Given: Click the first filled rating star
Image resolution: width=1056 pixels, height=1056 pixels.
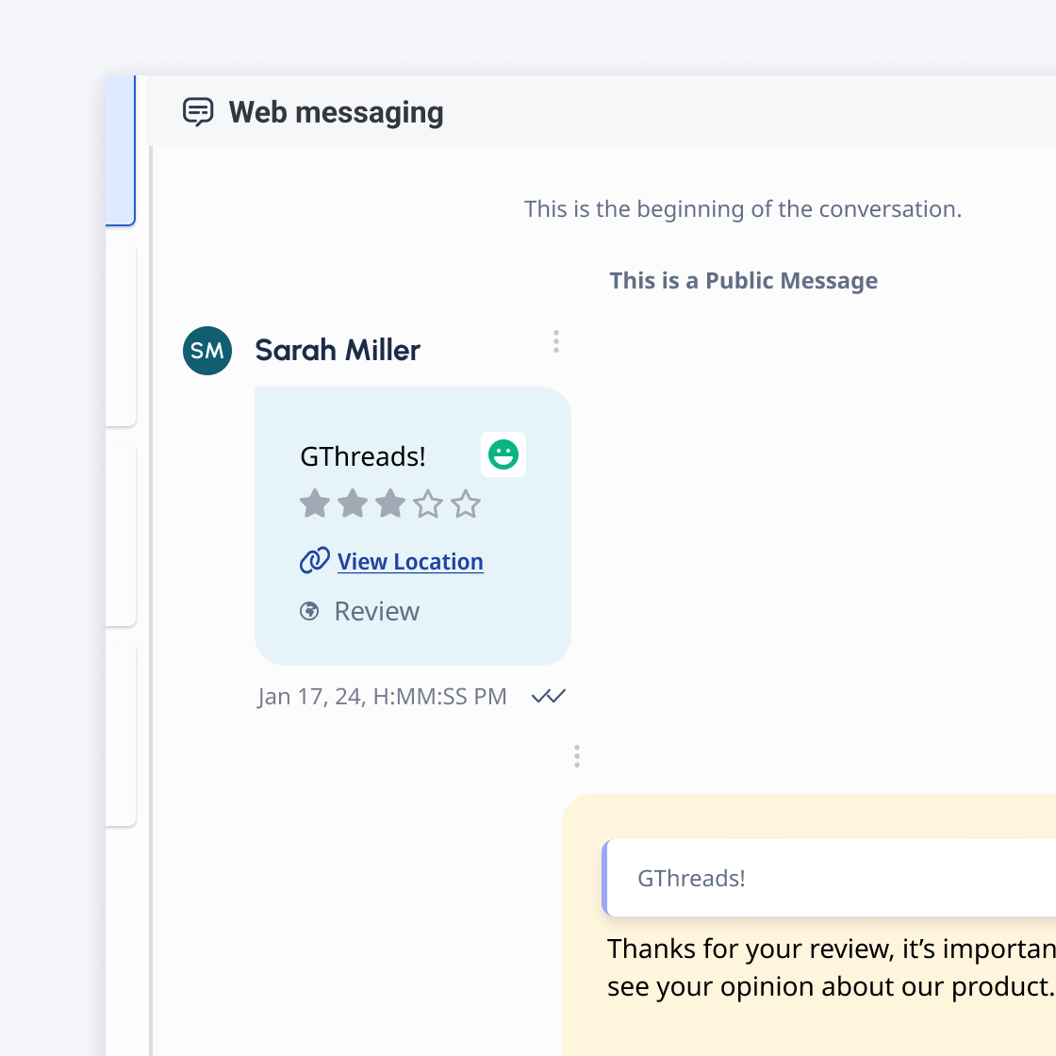Looking at the screenshot, I should point(315,503).
